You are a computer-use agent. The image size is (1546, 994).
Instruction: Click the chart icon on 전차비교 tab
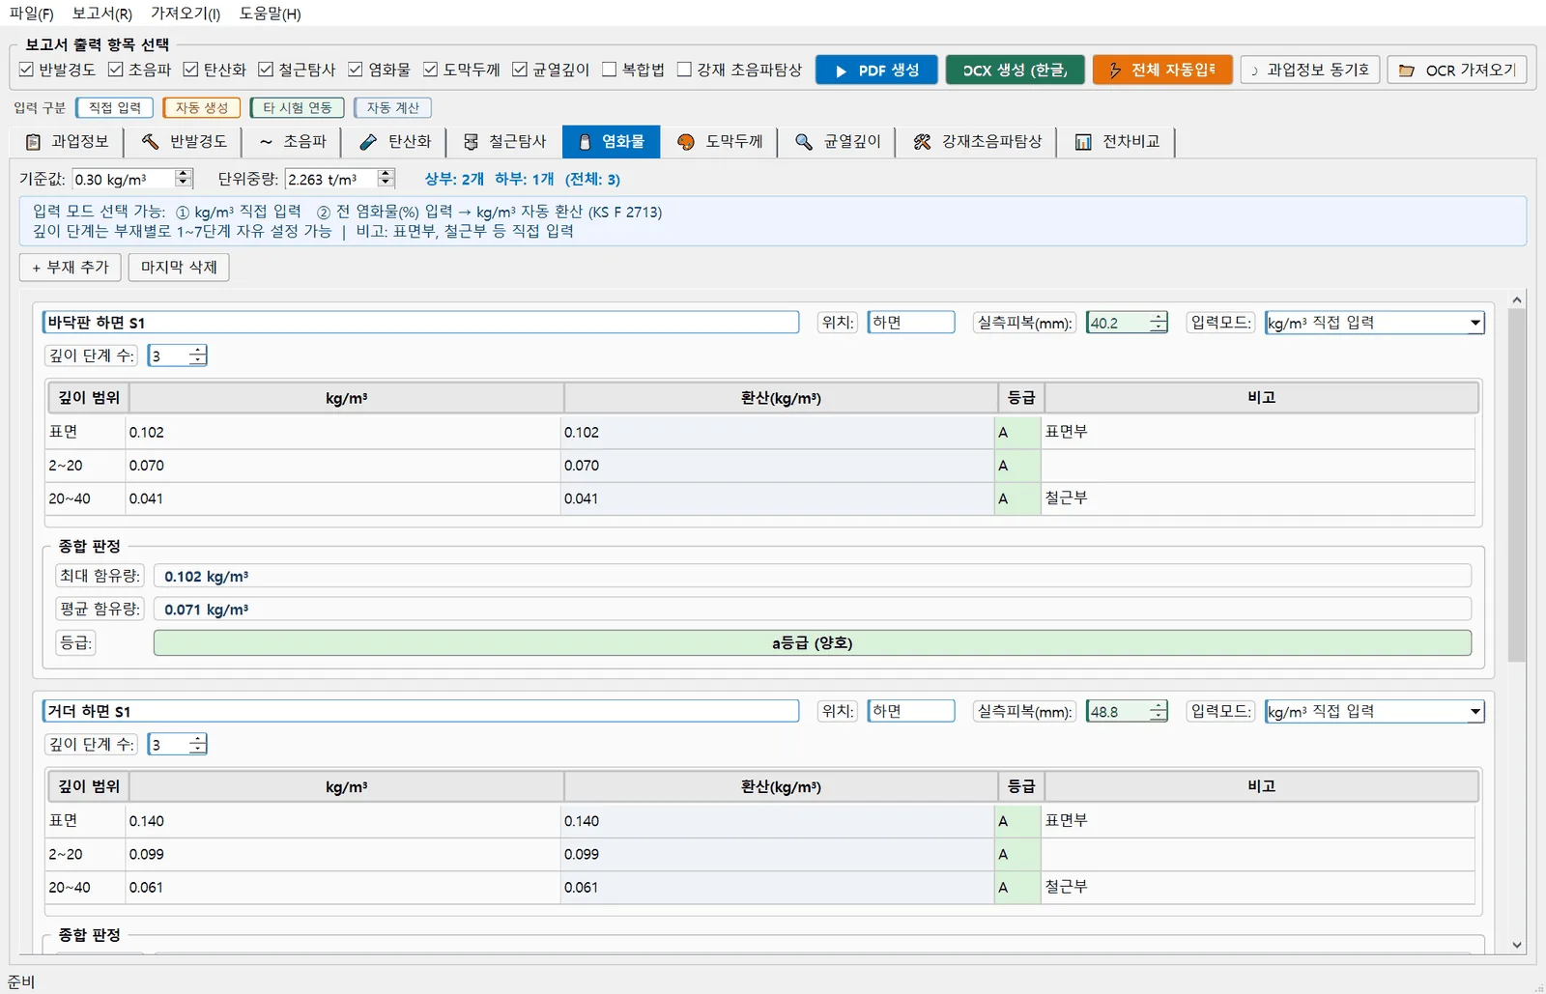point(1083,142)
